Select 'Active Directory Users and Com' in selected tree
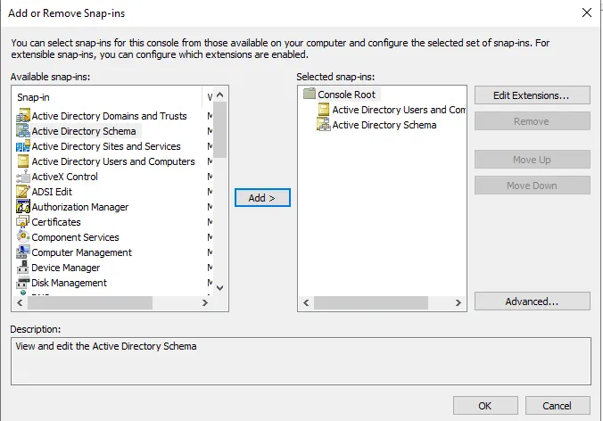 point(399,110)
